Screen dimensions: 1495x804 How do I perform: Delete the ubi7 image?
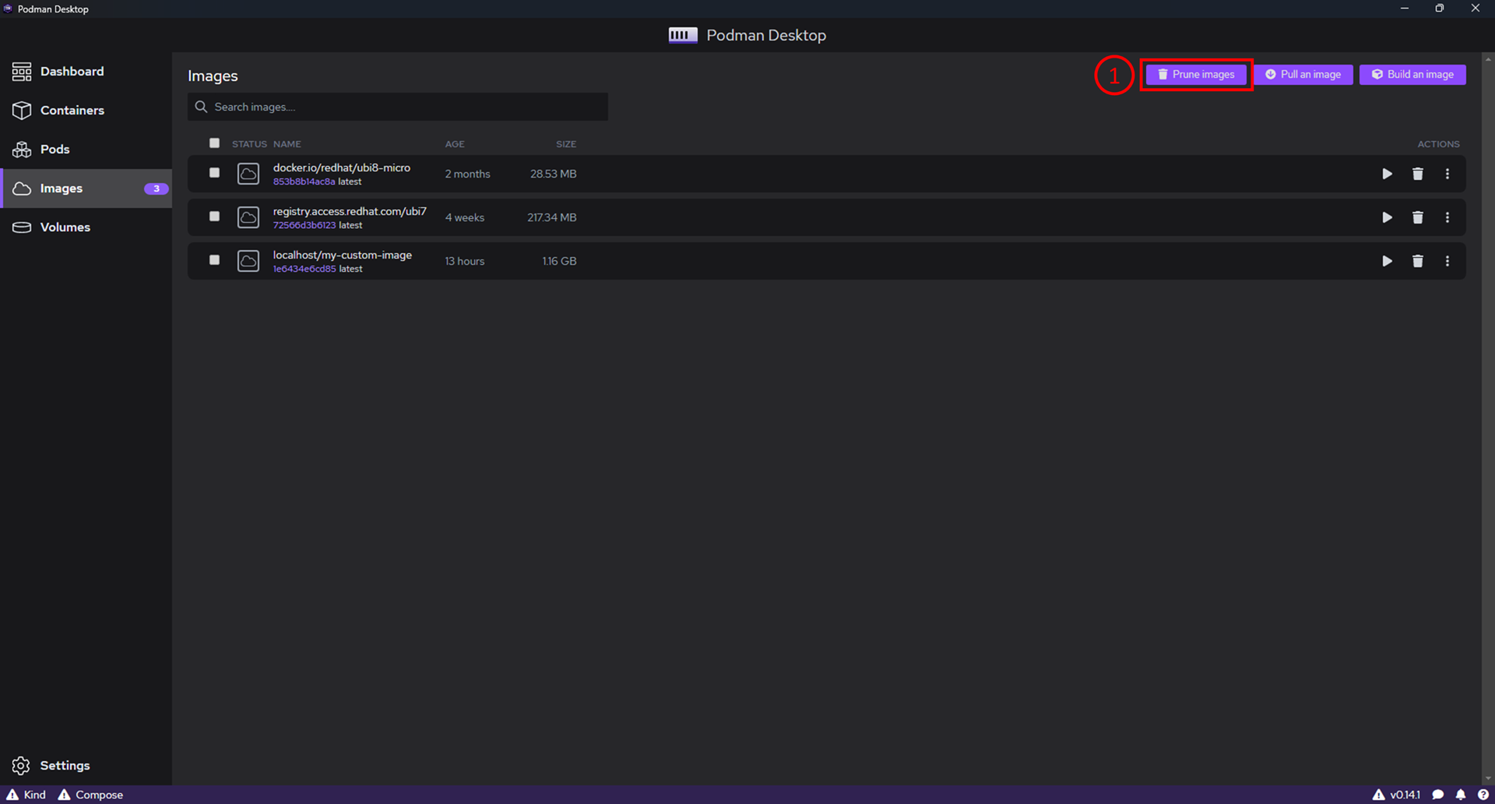point(1418,217)
